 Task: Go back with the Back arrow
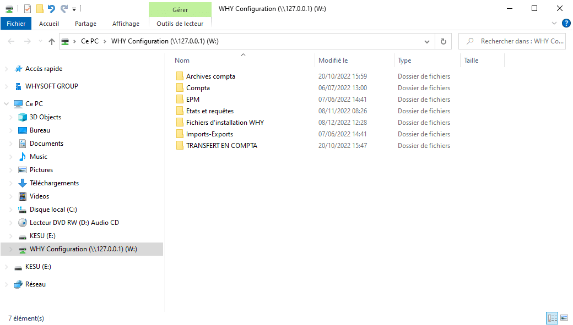click(x=12, y=41)
